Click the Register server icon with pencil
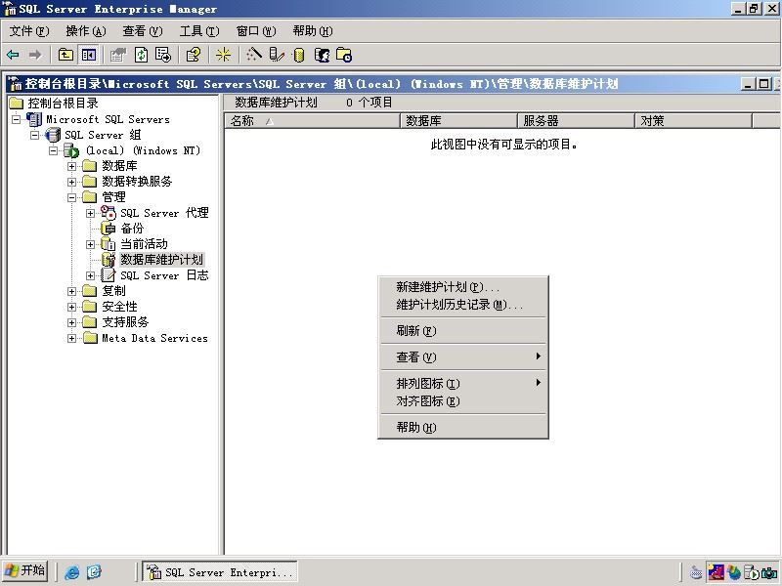The height and width of the screenshot is (586, 782). point(277,55)
